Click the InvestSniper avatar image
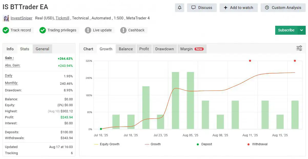The image size is (308, 159). pyautogui.click(x=6, y=18)
